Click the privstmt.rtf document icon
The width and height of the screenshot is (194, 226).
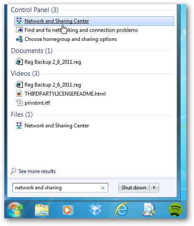tap(19, 103)
